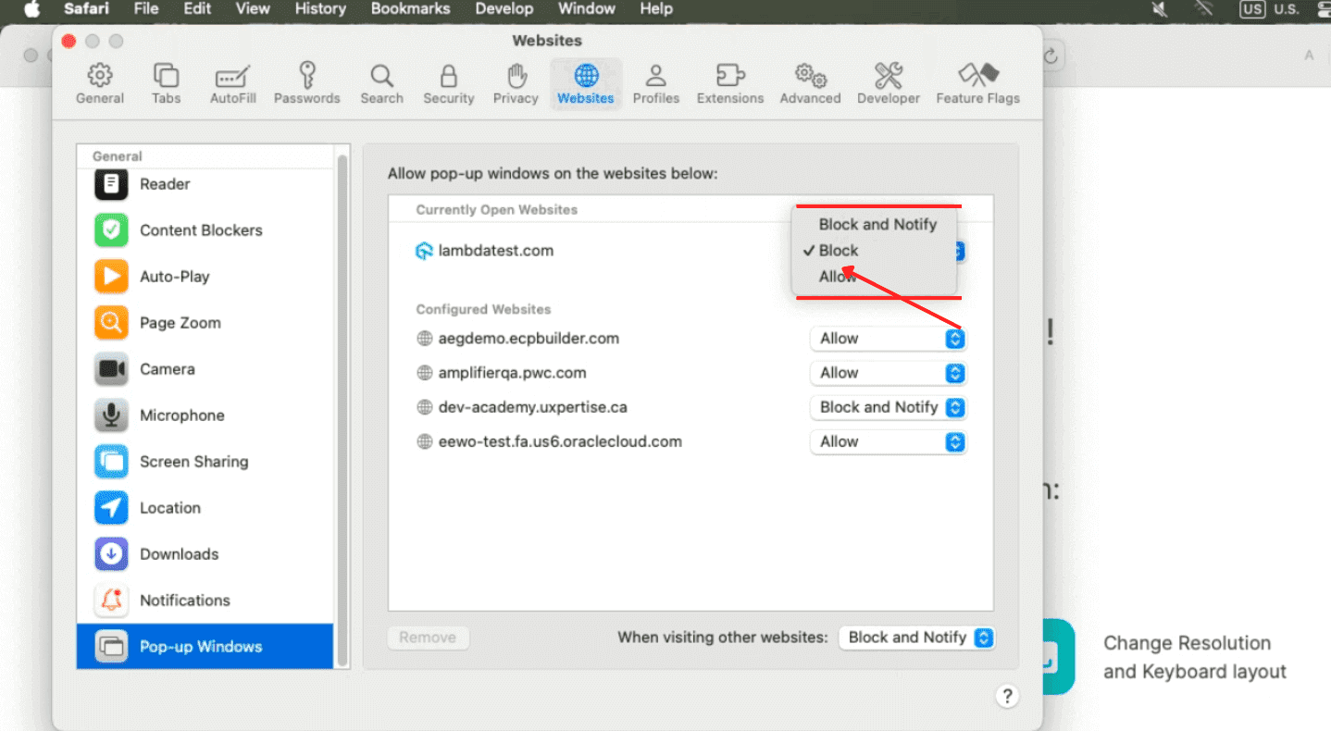The width and height of the screenshot is (1331, 731).
Task: Click the sidebar vertical scrollbar
Action: click(x=342, y=407)
